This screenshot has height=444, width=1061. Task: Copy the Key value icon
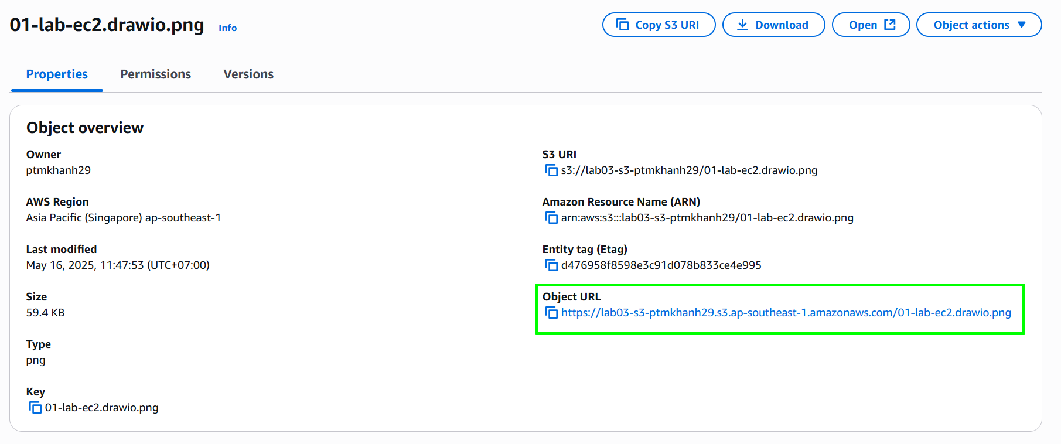(x=35, y=408)
